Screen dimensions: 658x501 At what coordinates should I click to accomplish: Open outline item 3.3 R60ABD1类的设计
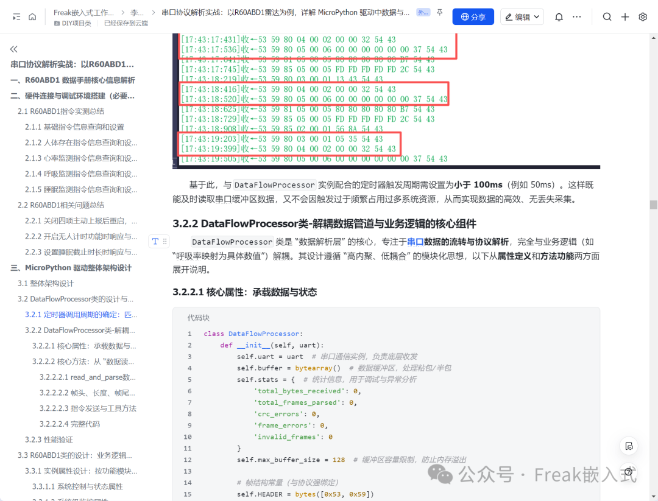point(75,455)
